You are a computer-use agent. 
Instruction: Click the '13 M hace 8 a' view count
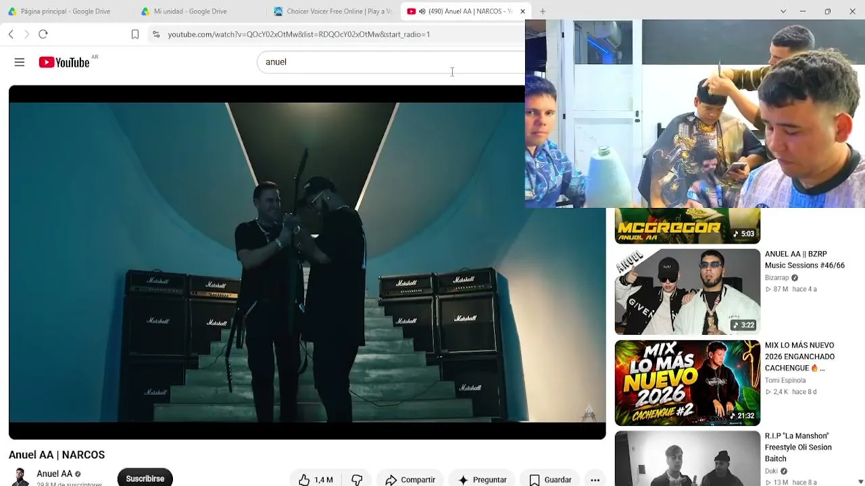791,482
